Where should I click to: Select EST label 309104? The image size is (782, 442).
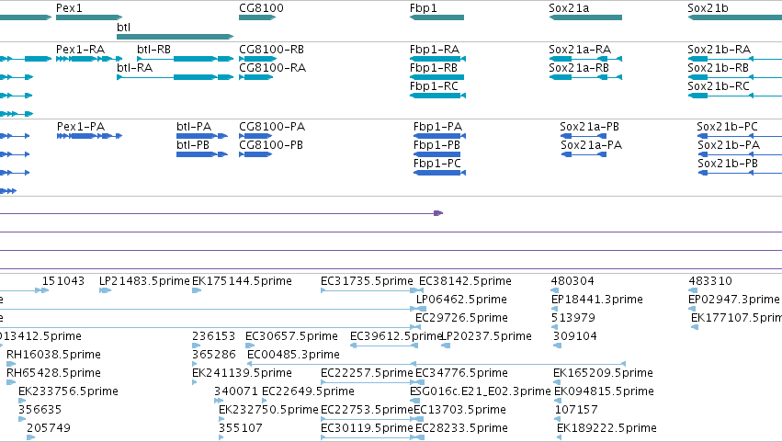pos(575,336)
